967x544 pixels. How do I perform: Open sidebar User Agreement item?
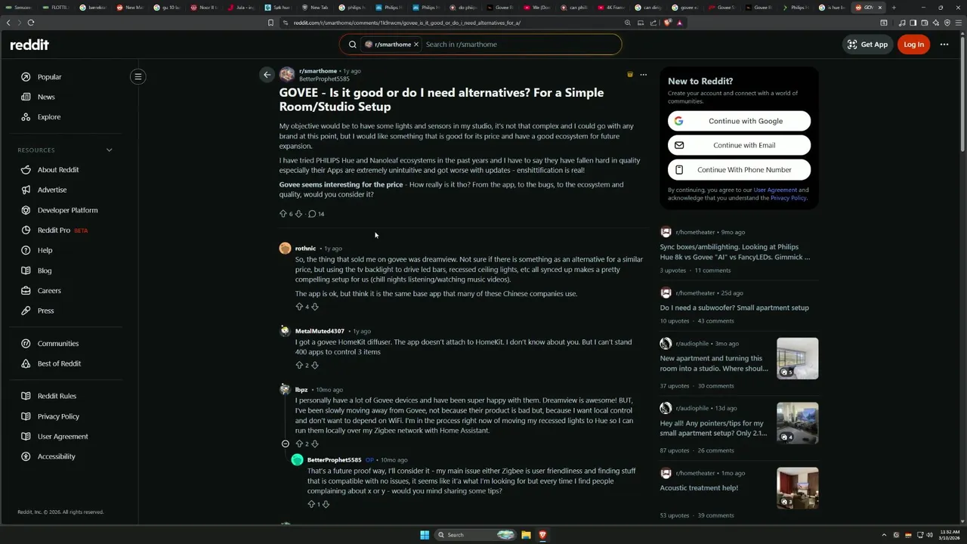tap(63, 437)
